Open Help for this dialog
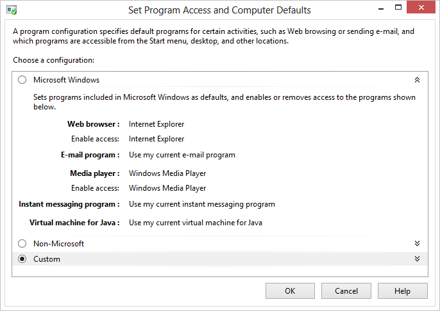This screenshot has width=440, height=311. coord(402,291)
